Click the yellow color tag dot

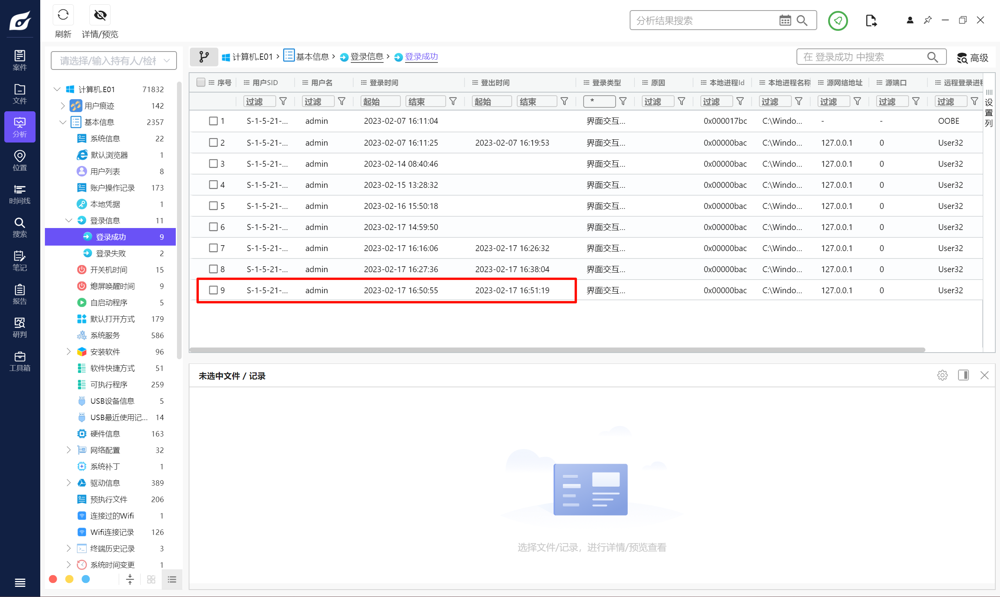click(69, 579)
